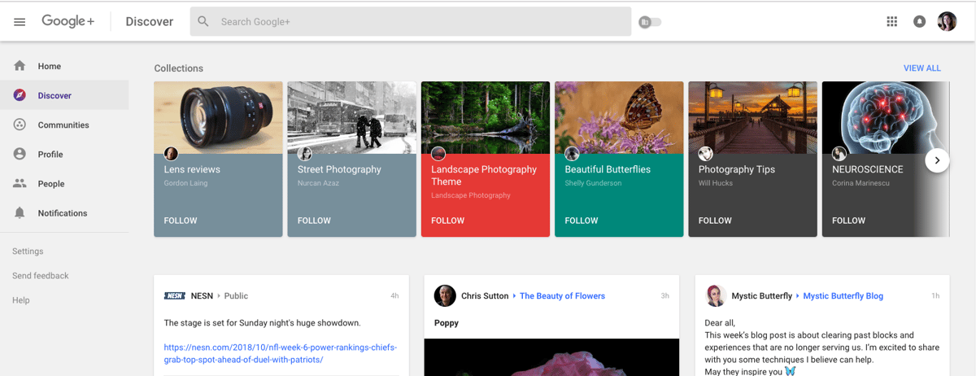976x376 pixels.
Task: Open the brain scan thumbnail
Action: pyautogui.click(x=886, y=117)
